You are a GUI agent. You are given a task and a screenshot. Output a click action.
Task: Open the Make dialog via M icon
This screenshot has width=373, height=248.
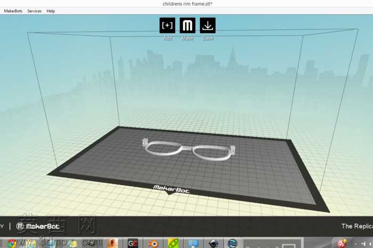pyautogui.click(x=188, y=25)
